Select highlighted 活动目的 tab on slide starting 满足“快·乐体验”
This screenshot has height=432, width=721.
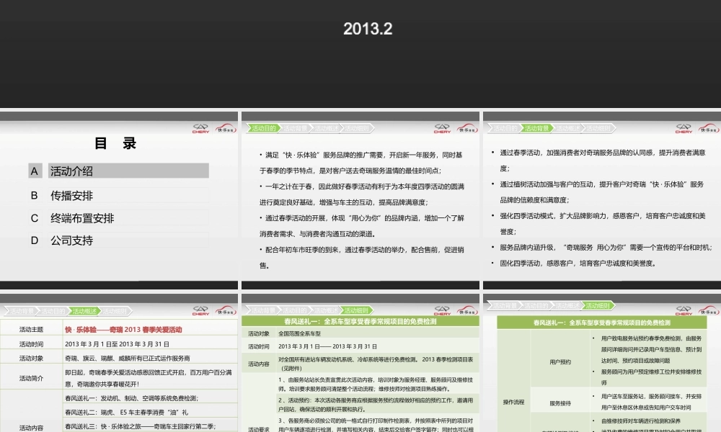click(263, 128)
